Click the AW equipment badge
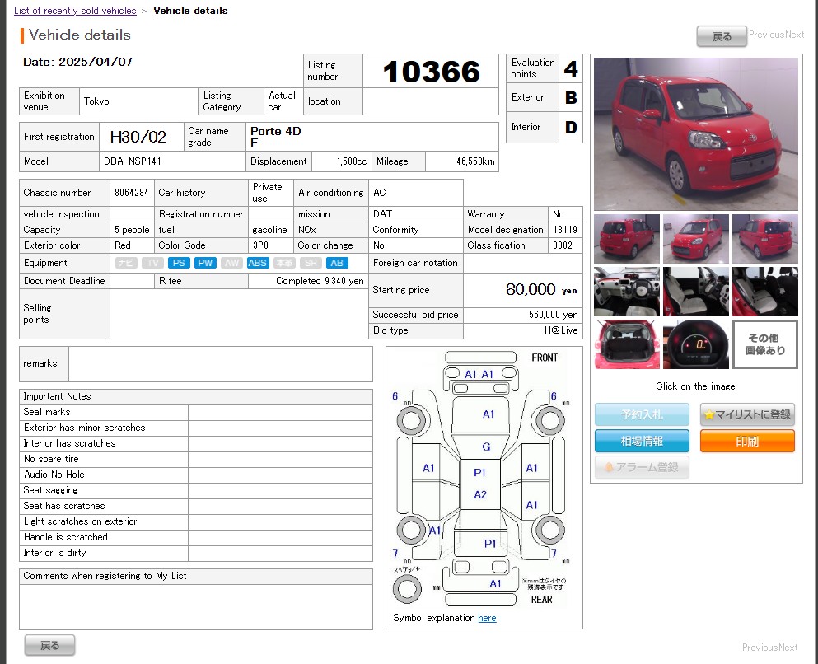818x664 pixels. pos(231,263)
